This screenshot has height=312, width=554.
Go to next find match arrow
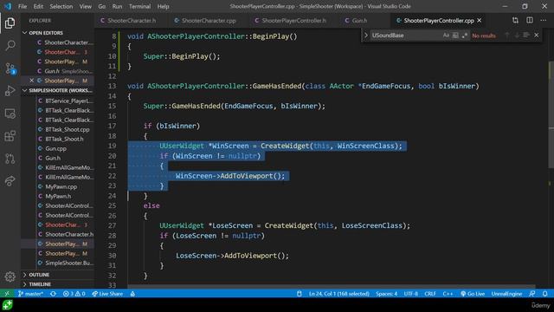[517, 36]
